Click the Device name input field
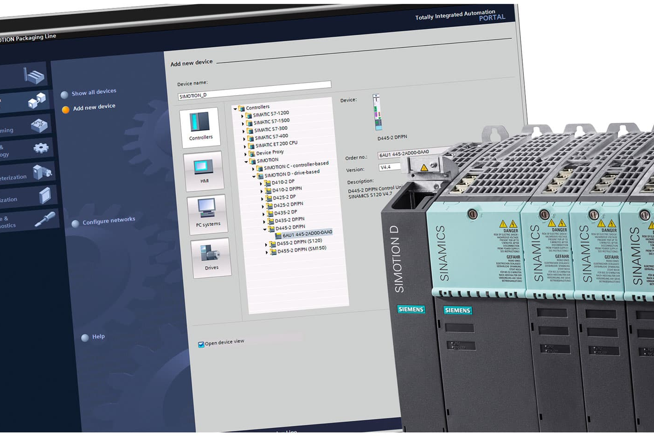Viewport: 654px width, 436px height. tap(254, 91)
